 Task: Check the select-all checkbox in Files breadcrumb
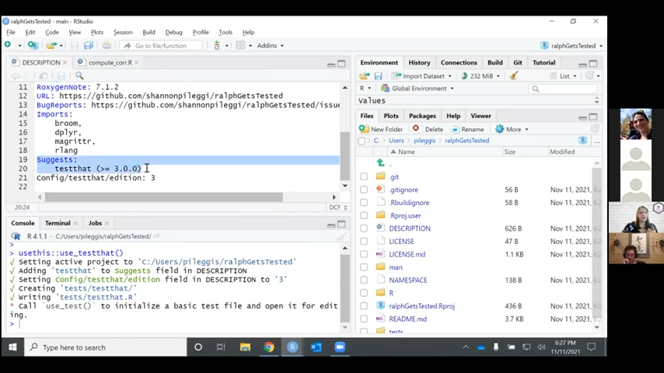tap(362, 141)
